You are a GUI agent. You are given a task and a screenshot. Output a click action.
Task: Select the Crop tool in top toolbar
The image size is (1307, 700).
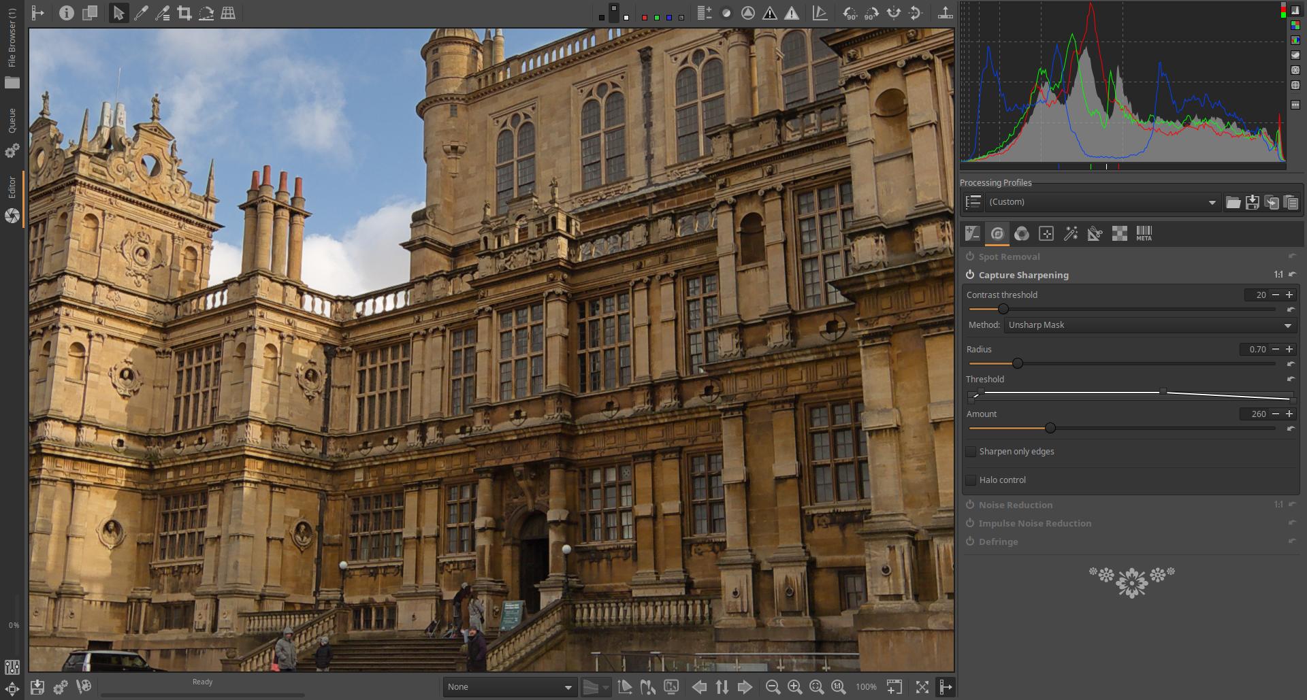click(184, 13)
